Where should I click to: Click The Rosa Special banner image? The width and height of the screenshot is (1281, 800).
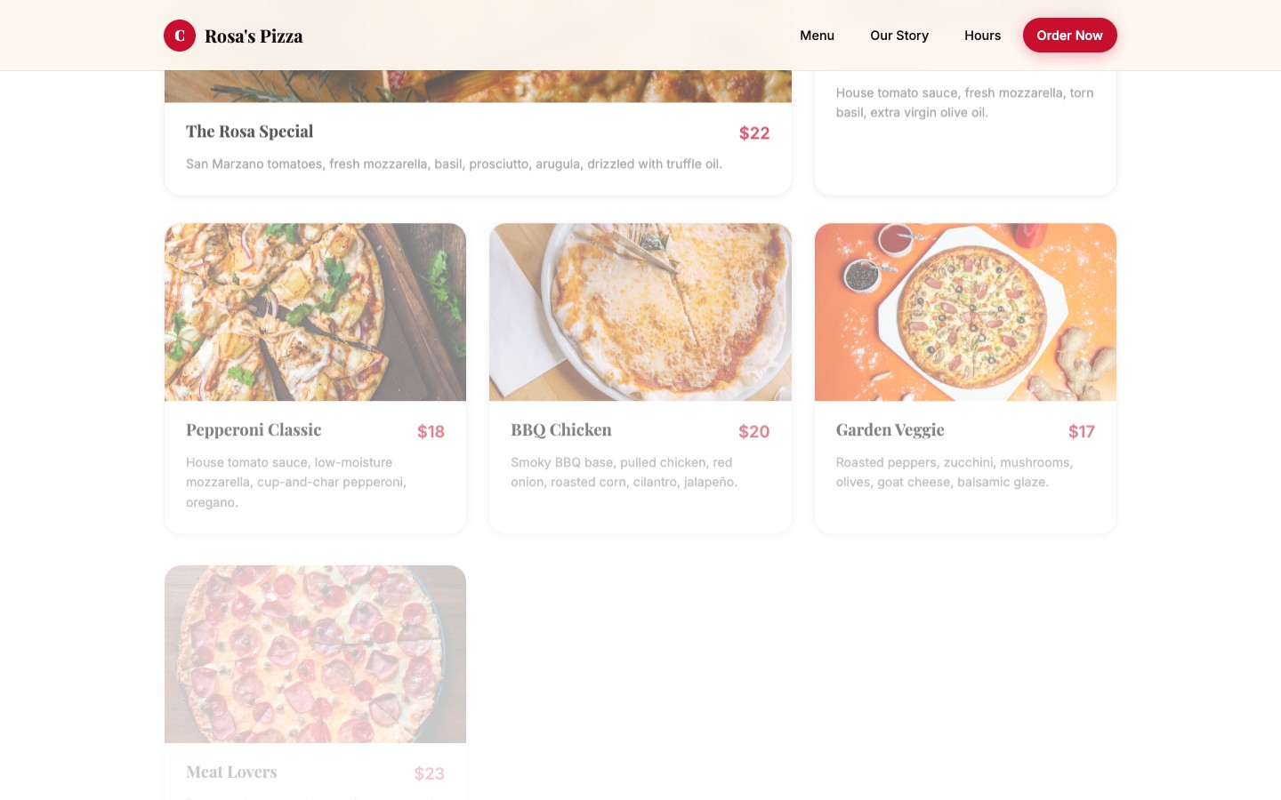[x=478, y=86]
